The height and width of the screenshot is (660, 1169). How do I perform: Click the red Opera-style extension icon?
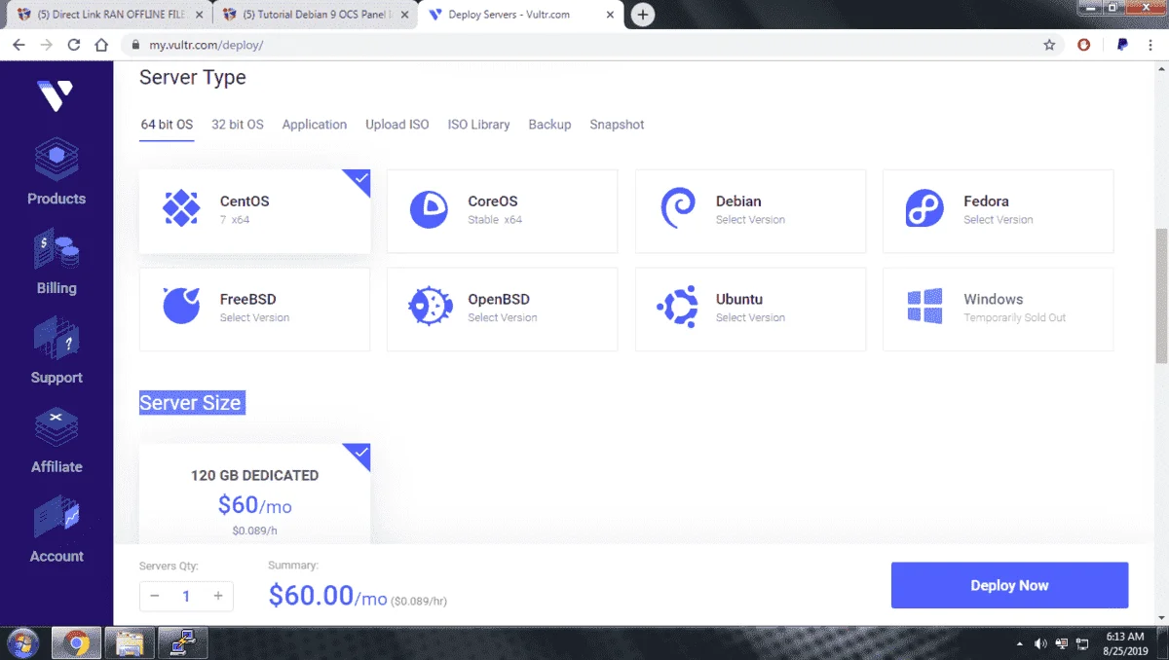[1084, 45]
